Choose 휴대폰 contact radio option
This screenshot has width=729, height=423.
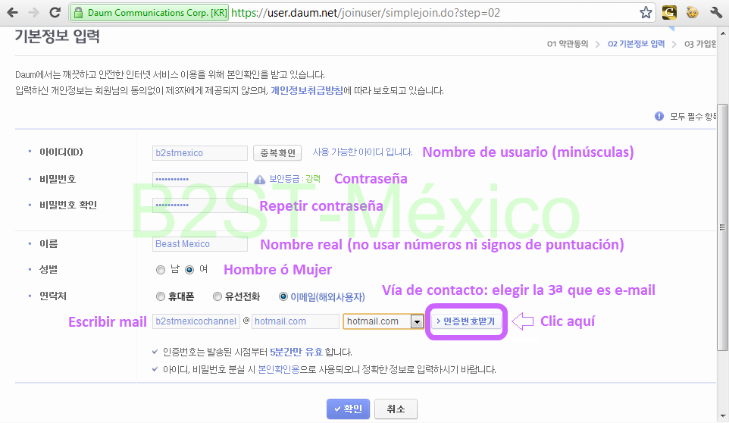coord(161,296)
